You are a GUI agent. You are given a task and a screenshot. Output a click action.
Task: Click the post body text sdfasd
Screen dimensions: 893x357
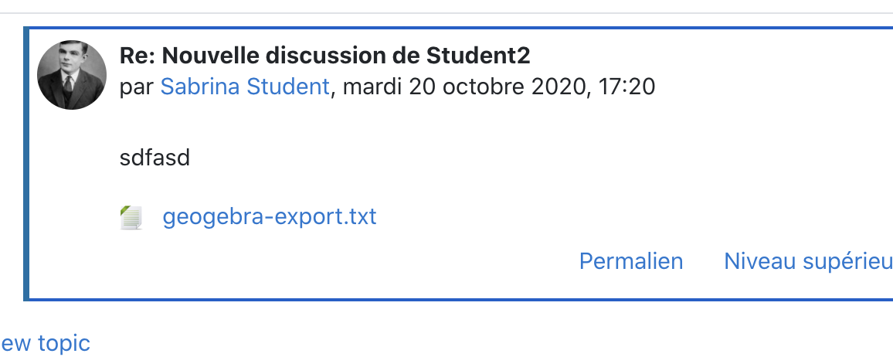154,158
